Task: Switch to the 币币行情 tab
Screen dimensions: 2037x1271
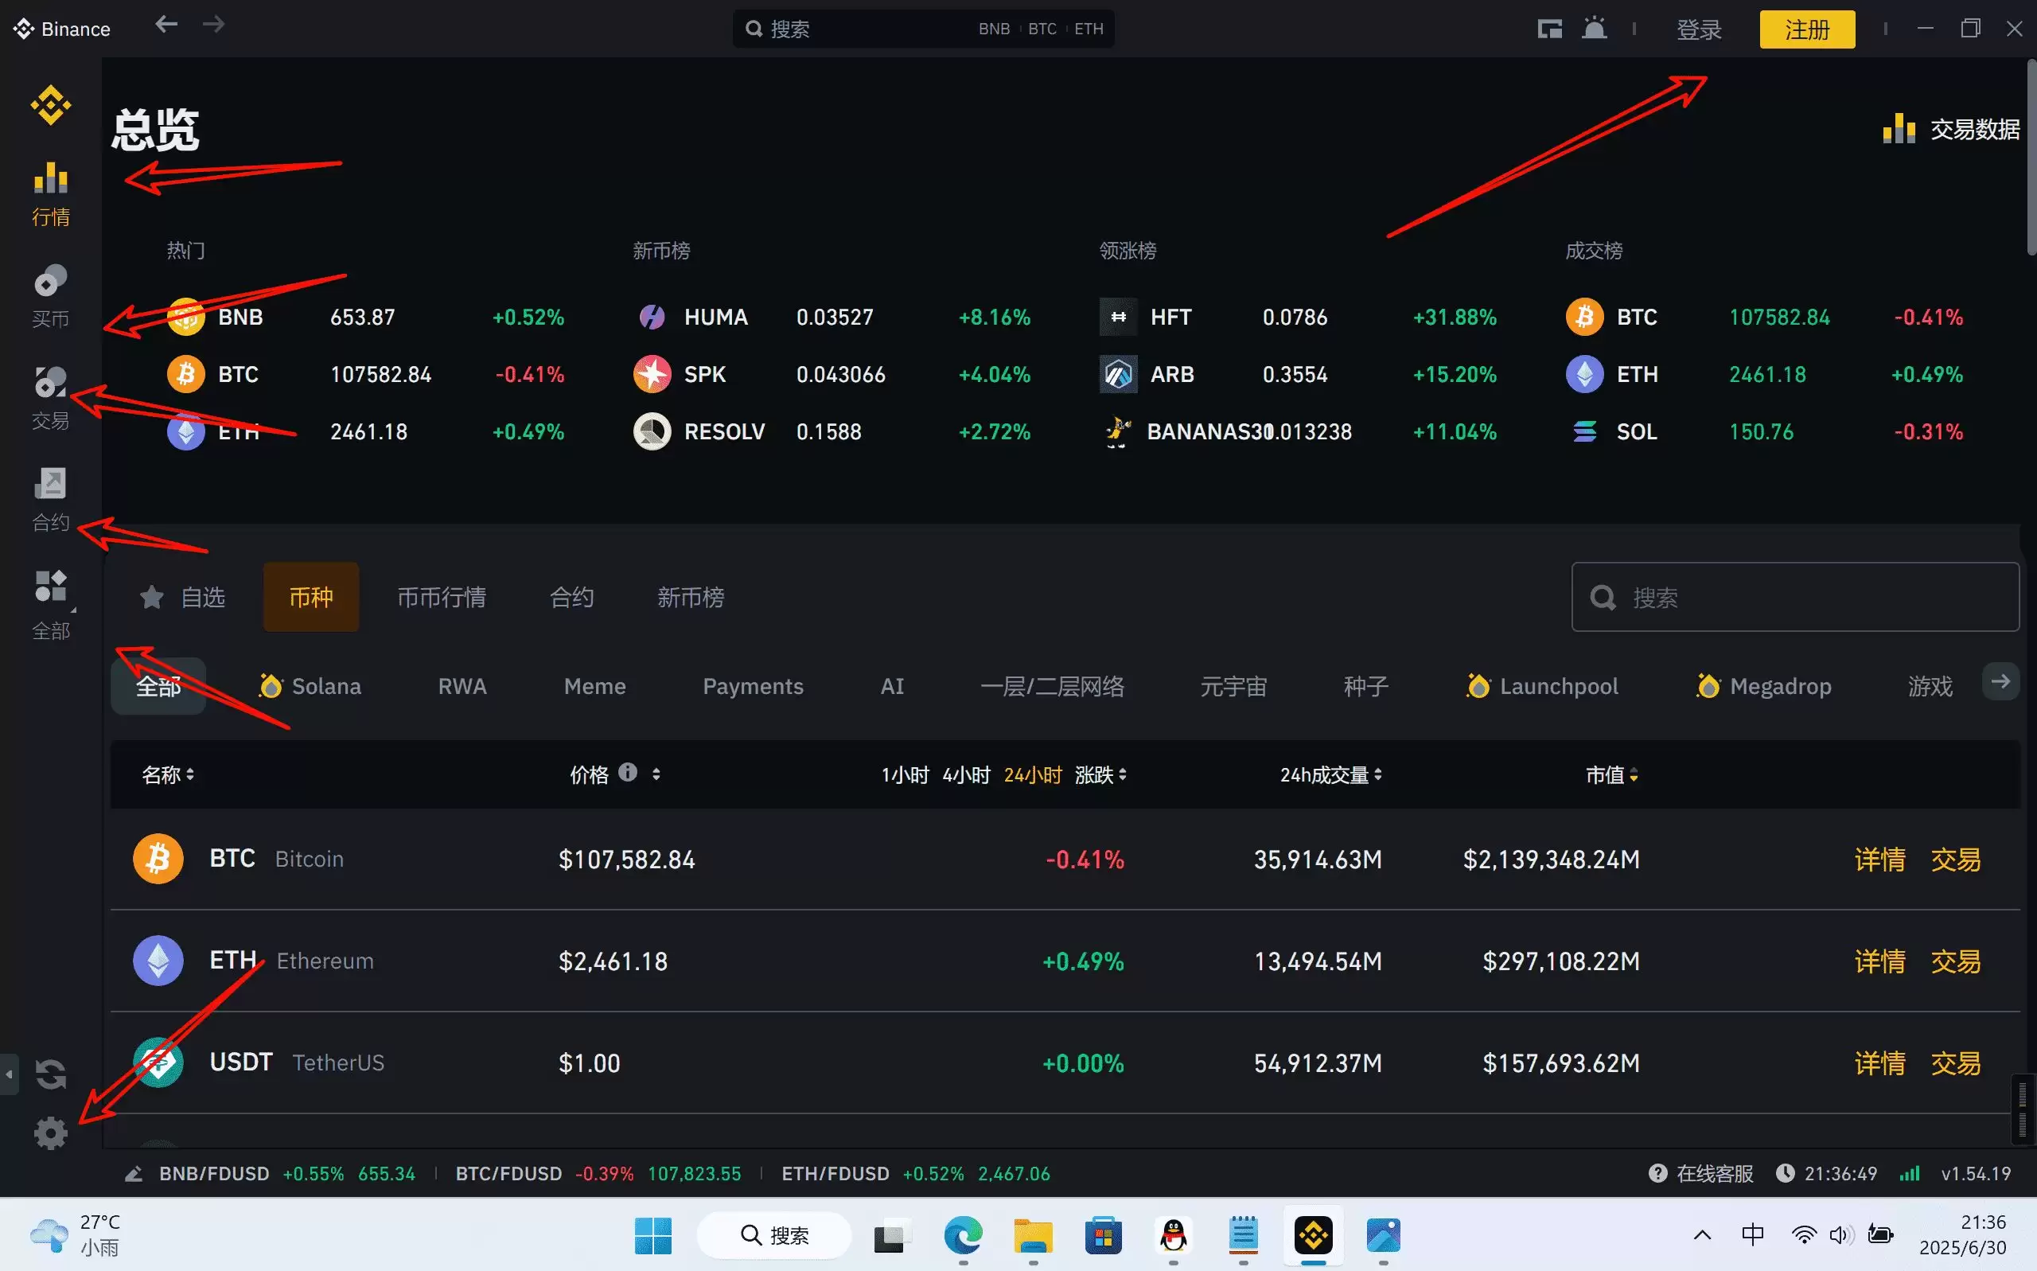Action: click(442, 597)
